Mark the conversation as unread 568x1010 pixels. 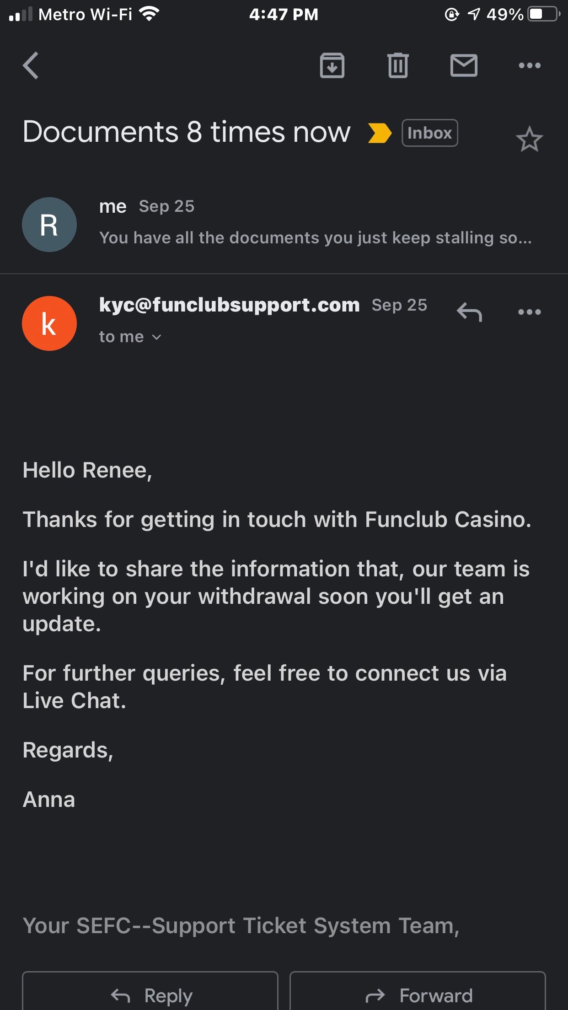pyautogui.click(x=464, y=65)
